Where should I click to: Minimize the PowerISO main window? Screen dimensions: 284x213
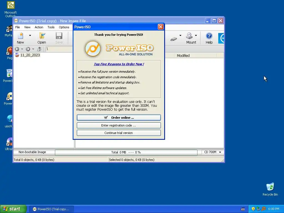[207, 21]
